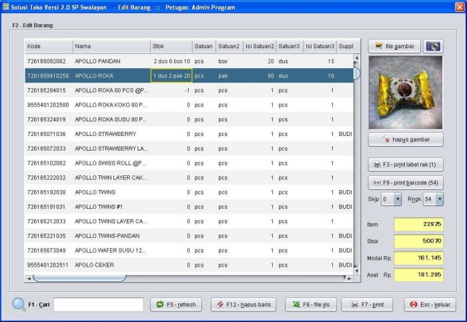Click stok cell '2 dus 6 box 10'

[171, 61]
